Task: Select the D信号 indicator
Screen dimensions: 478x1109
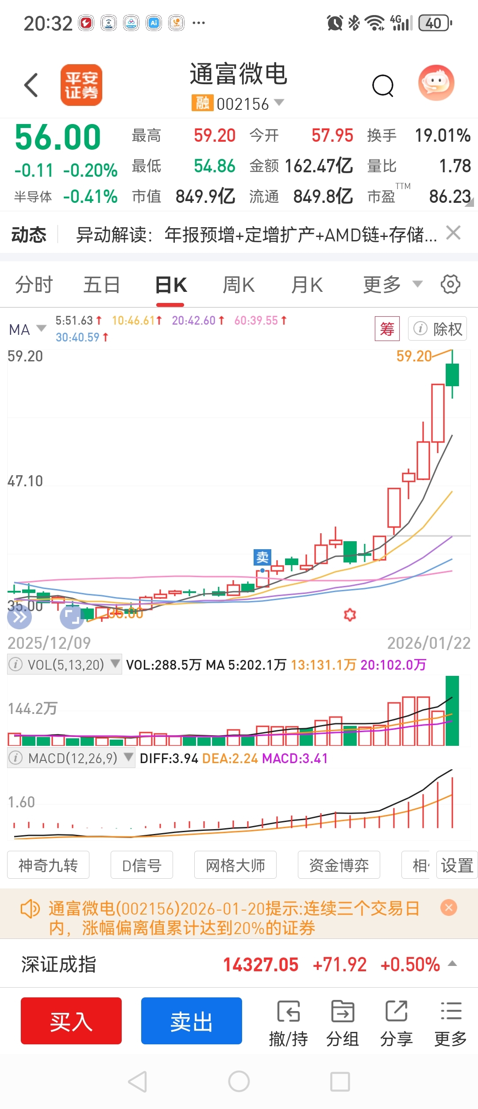Action: point(142,865)
